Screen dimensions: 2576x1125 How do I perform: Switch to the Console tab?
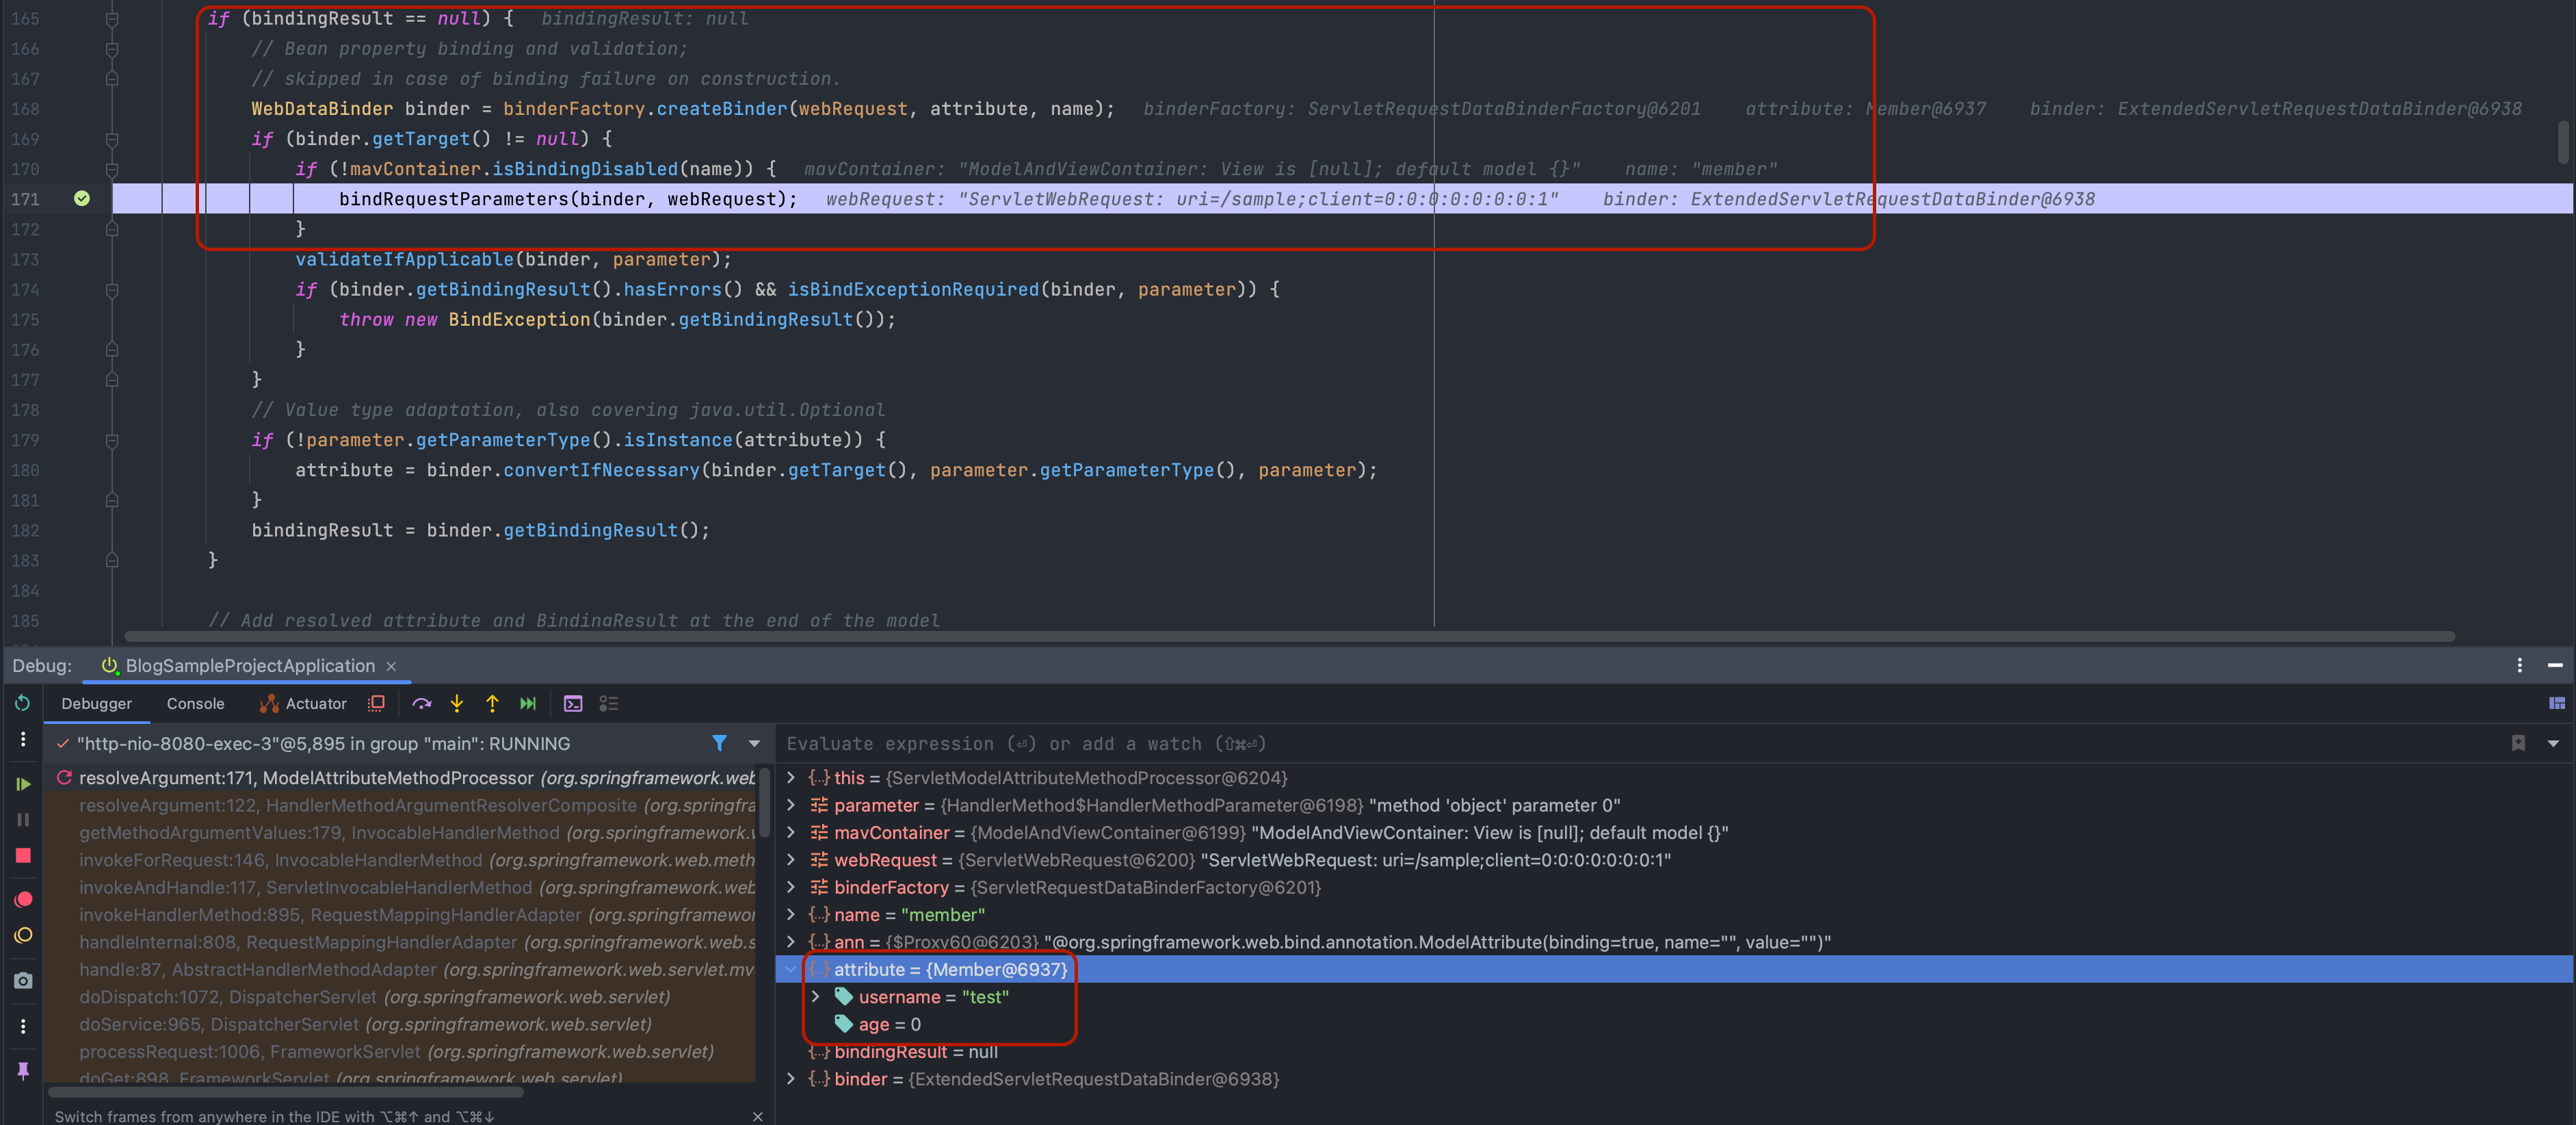[x=195, y=704]
